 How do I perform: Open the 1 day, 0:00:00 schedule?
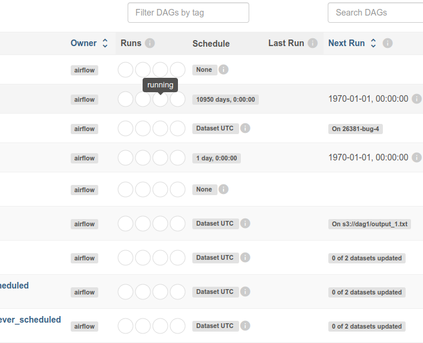tap(216, 158)
